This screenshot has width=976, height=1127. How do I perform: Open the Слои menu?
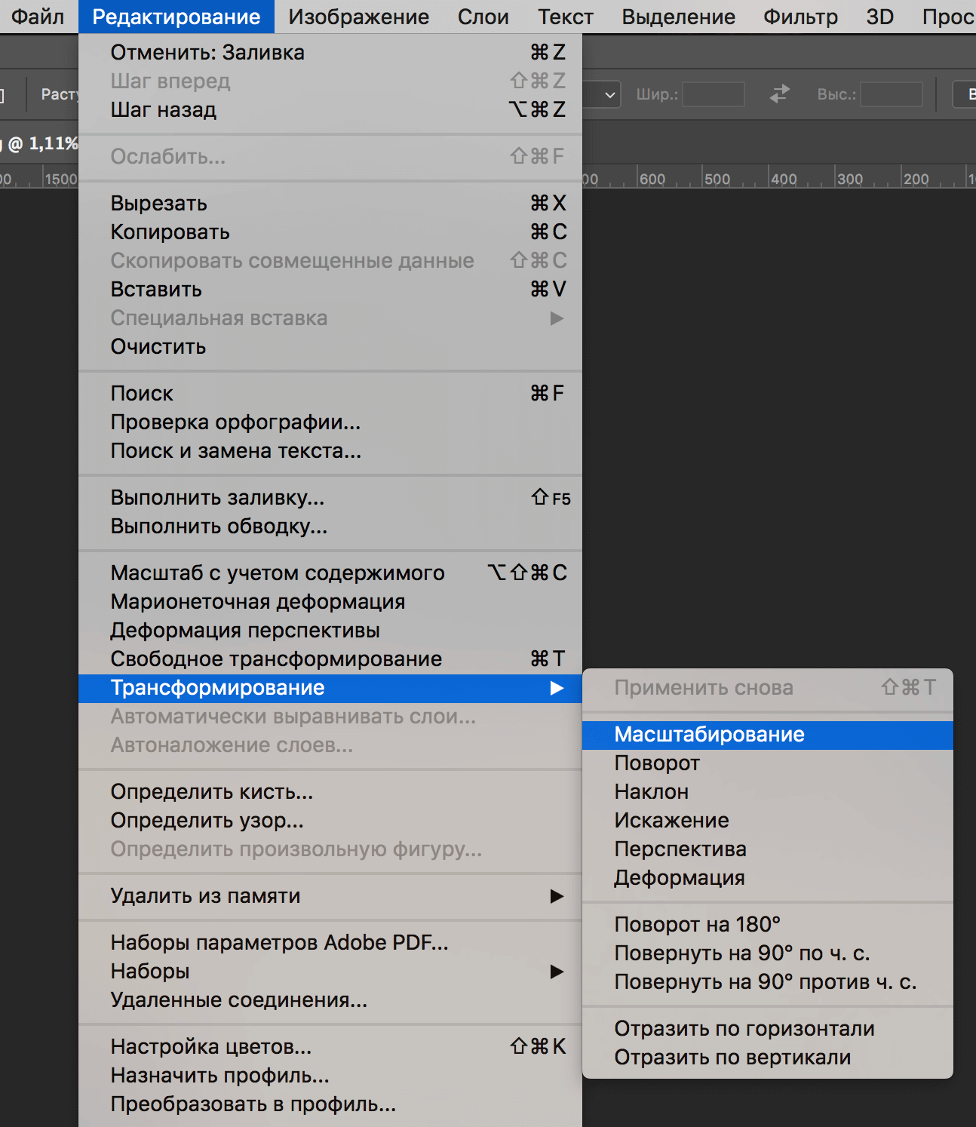482,16
